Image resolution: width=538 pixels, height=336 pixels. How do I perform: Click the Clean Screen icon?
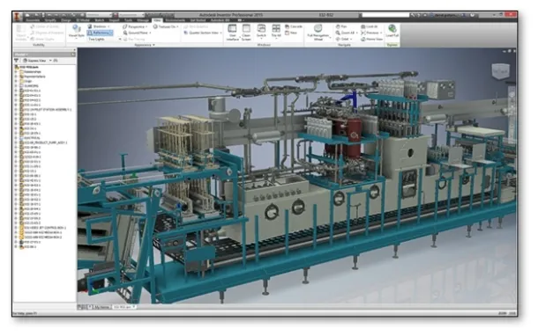pyautogui.click(x=246, y=28)
